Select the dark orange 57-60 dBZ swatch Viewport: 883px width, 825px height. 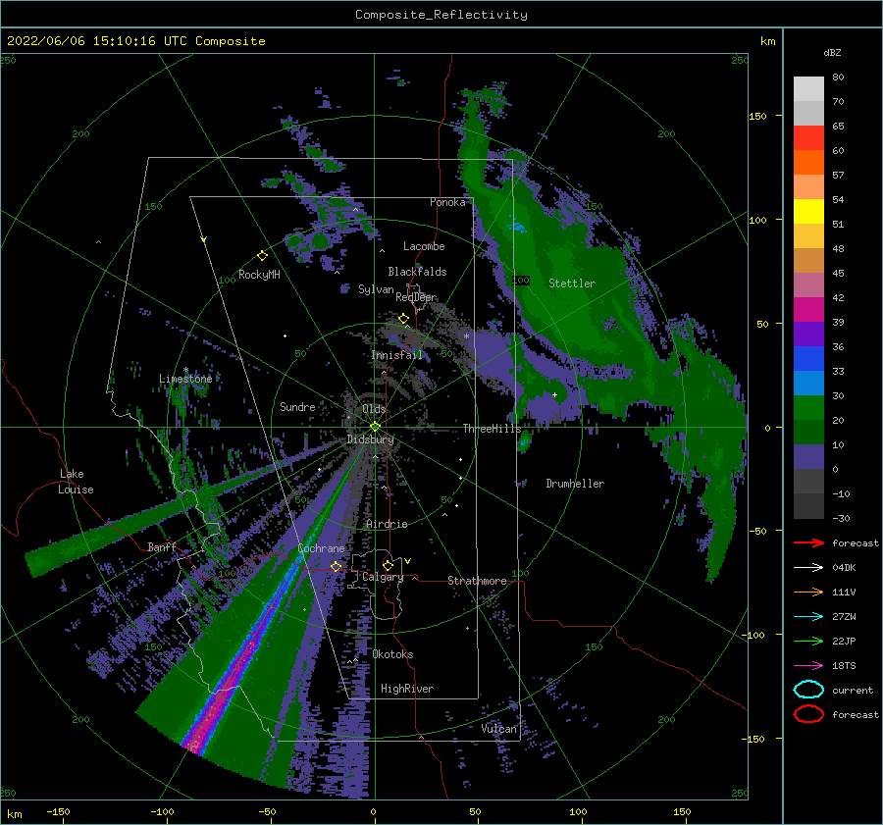(808, 163)
